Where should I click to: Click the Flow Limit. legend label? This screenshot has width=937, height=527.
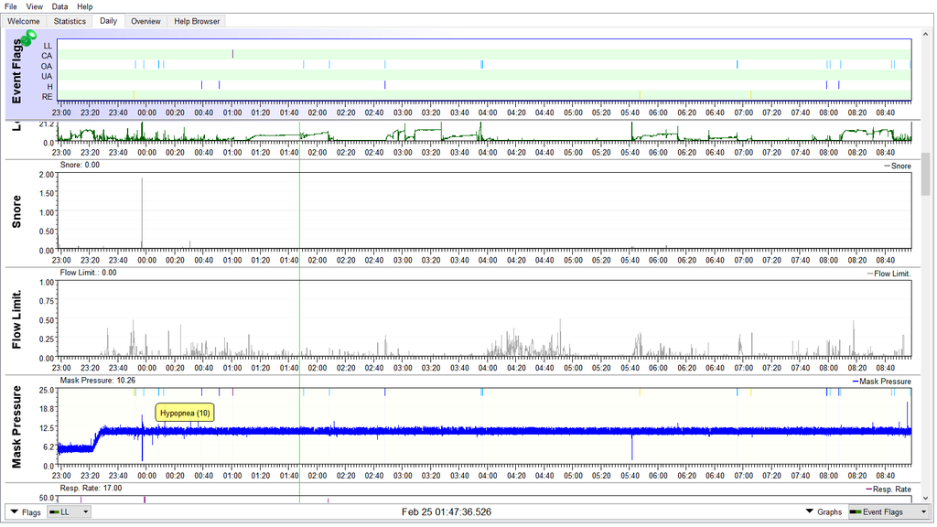[x=889, y=274]
